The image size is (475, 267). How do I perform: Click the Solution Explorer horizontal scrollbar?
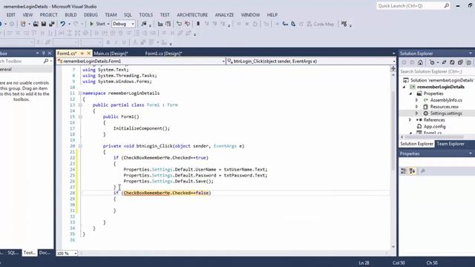434,136
